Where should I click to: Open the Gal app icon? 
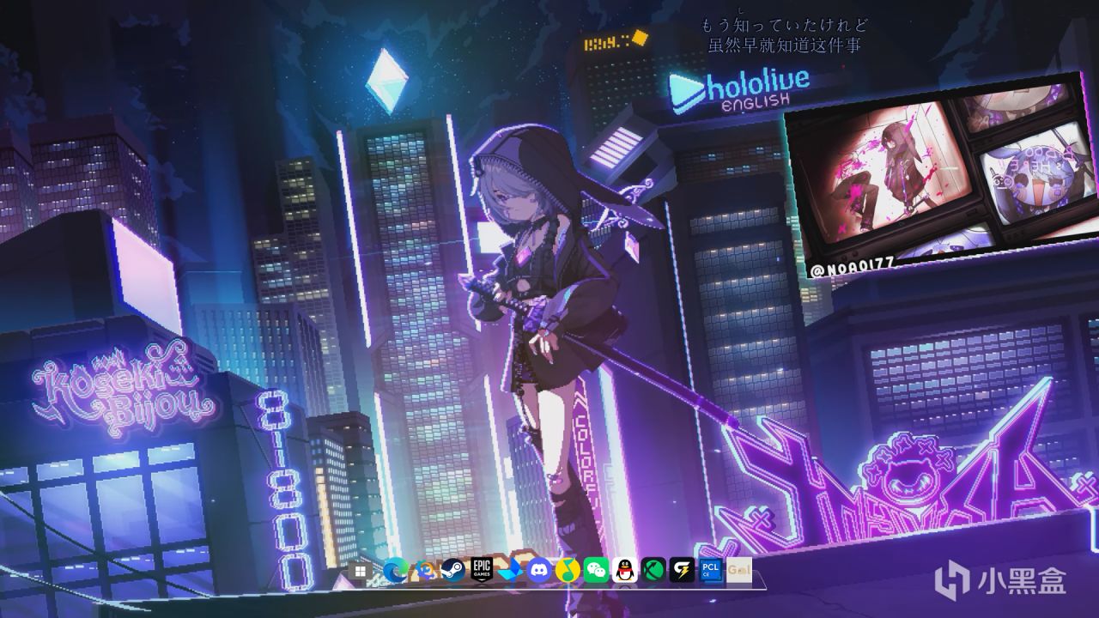click(x=738, y=570)
